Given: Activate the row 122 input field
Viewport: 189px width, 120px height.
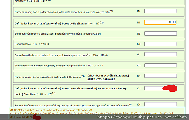Looking at the screenshot, I should coord(160,66).
